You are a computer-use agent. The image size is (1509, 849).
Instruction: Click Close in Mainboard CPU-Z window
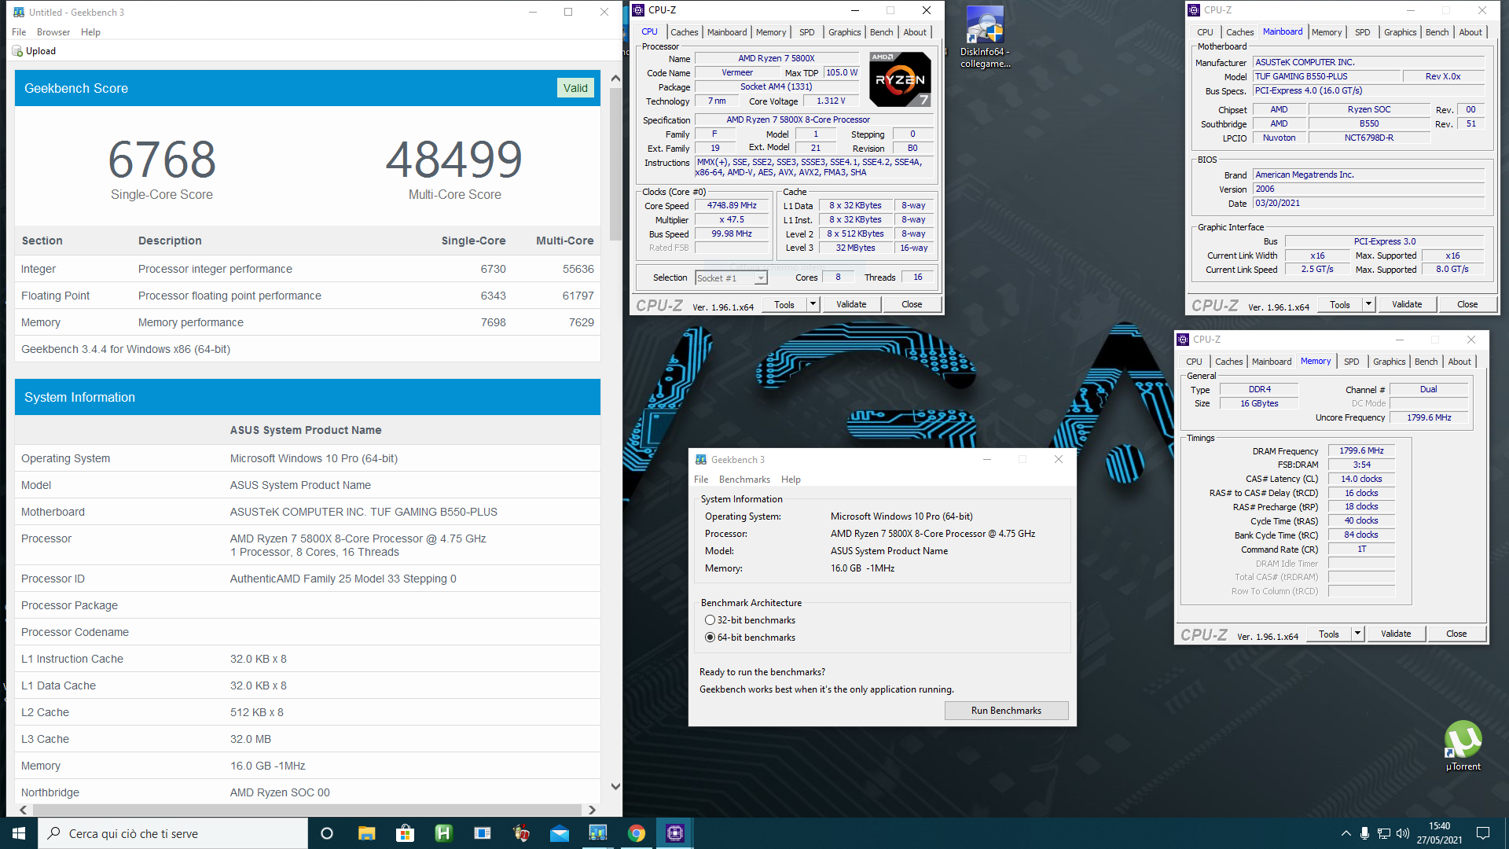1467,304
